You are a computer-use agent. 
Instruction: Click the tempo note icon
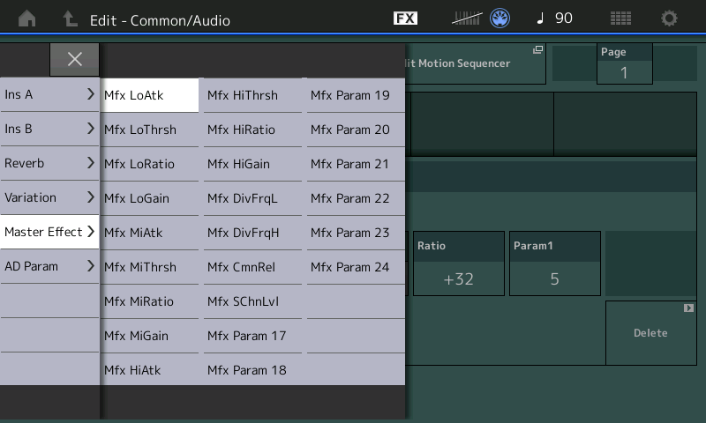(540, 19)
